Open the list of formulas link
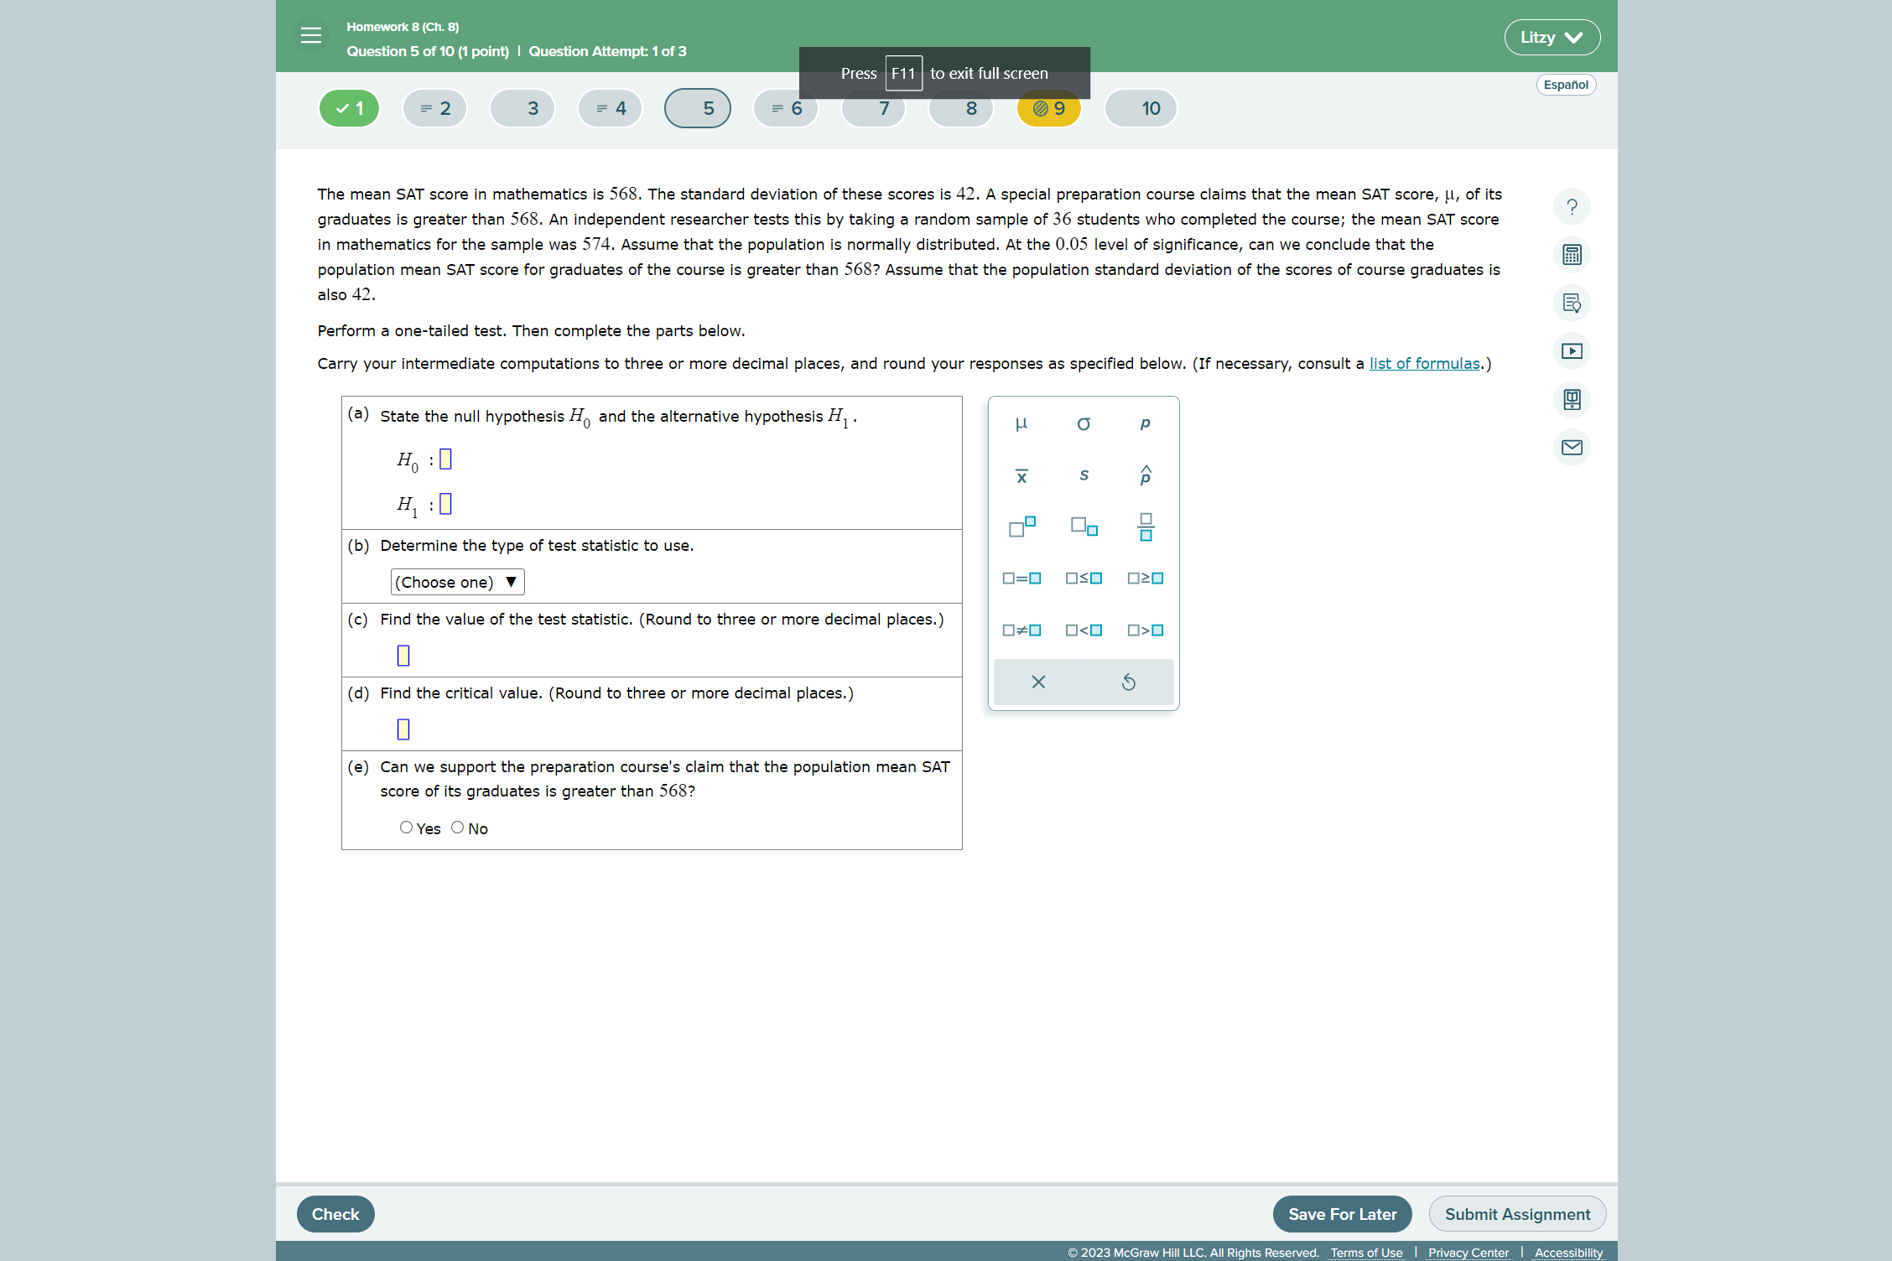The height and width of the screenshot is (1261, 1892). click(x=1424, y=363)
